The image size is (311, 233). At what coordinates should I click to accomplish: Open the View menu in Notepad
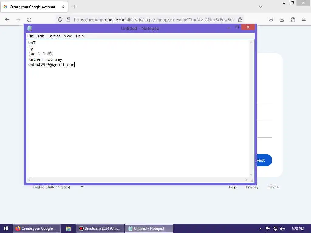[x=68, y=36]
